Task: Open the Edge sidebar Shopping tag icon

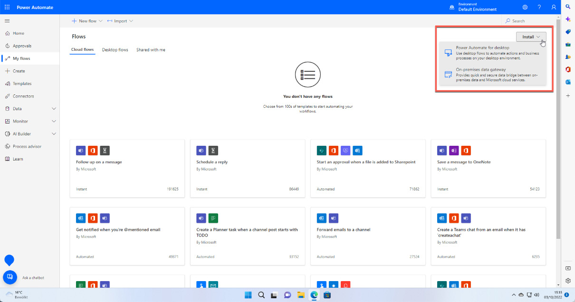Action: [568, 32]
